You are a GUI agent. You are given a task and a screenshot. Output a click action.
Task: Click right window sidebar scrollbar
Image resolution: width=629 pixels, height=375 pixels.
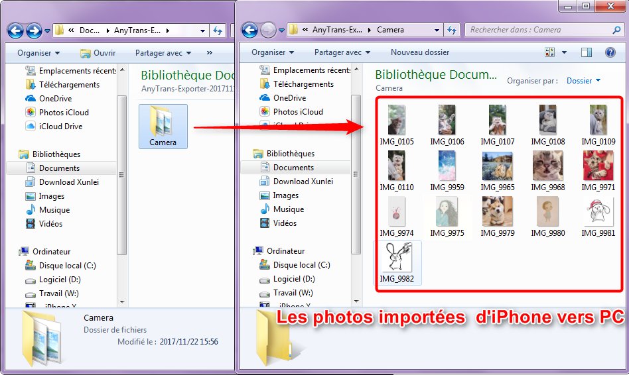click(356, 174)
